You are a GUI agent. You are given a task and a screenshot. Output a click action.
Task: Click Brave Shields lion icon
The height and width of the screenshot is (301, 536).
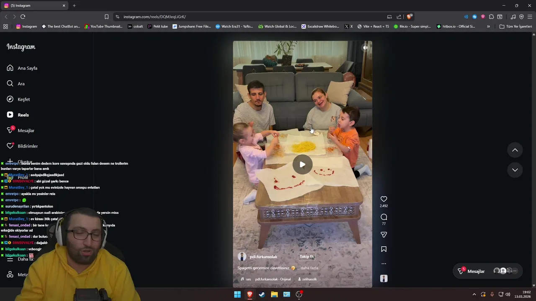pos(409,17)
